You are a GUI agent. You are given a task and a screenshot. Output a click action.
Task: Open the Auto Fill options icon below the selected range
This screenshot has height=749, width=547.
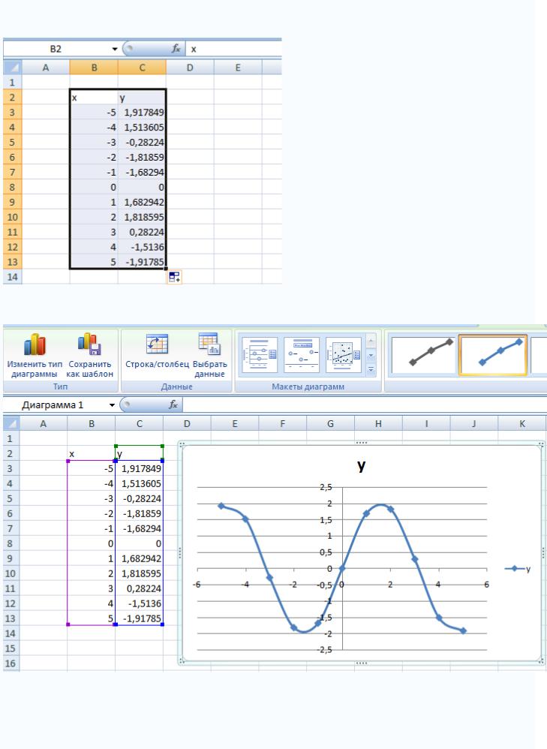(174, 277)
